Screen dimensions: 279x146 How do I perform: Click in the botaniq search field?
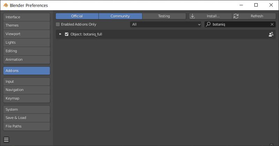240,24
